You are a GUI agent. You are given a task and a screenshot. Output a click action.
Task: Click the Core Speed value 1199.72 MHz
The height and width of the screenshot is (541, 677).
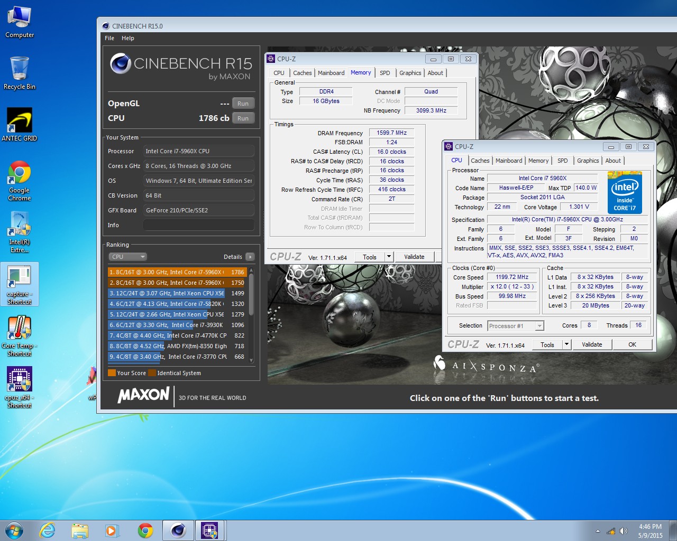512,277
